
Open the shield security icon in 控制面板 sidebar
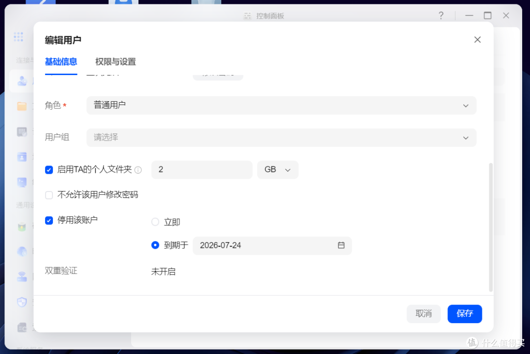pyautogui.click(x=22, y=302)
